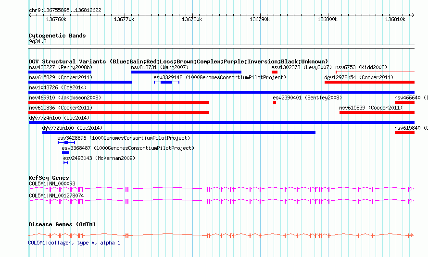The width and height of the screenshot is (428, 257).
Task: Click the nsv818731 (Wang2007) label
Action: (160, 67)
